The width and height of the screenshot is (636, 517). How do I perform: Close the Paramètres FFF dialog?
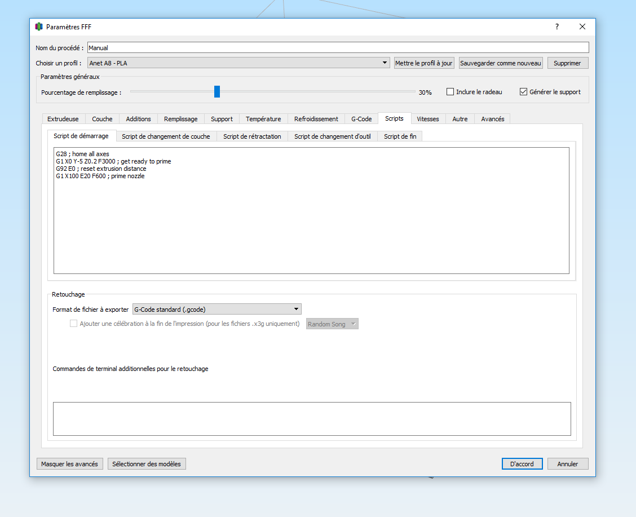point(582,26)
